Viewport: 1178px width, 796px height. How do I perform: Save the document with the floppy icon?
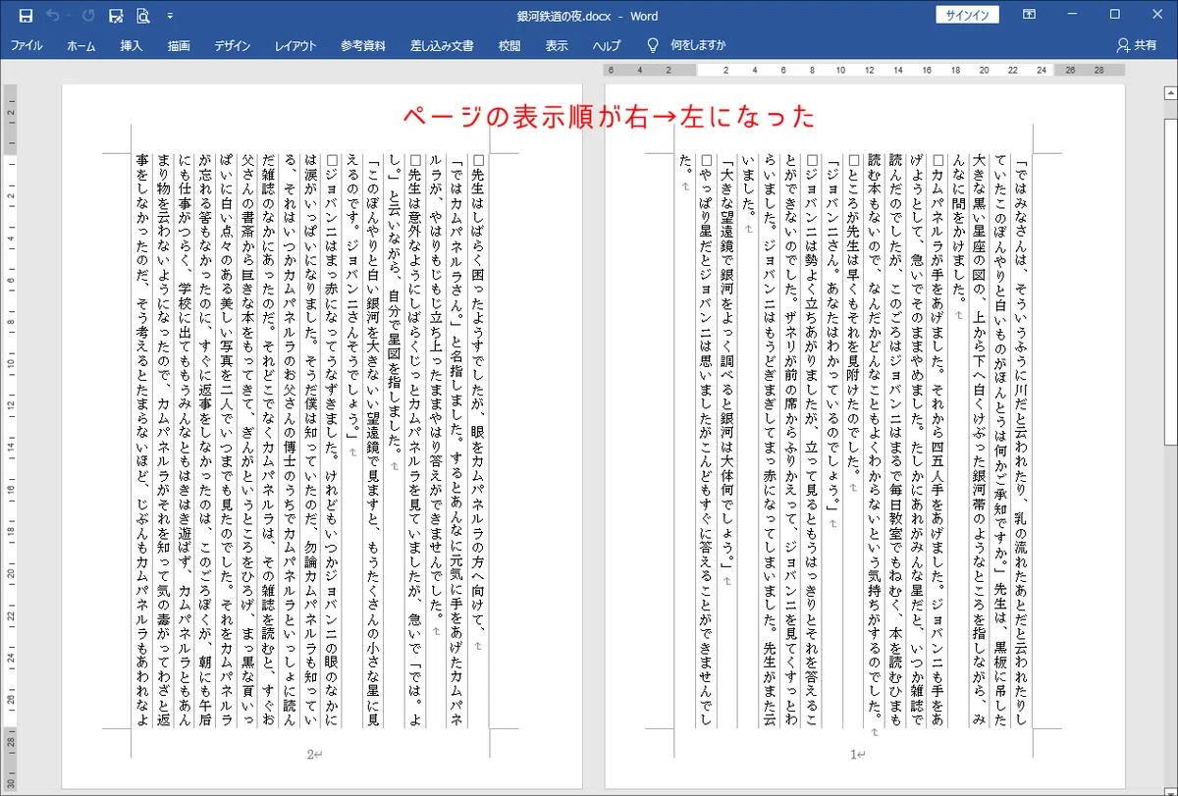26,16
